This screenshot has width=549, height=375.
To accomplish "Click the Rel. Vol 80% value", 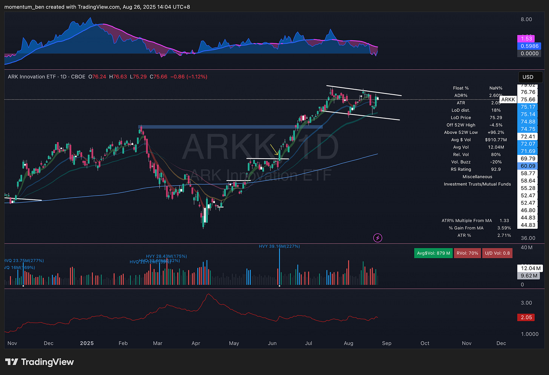I will [x=496, y=155].
